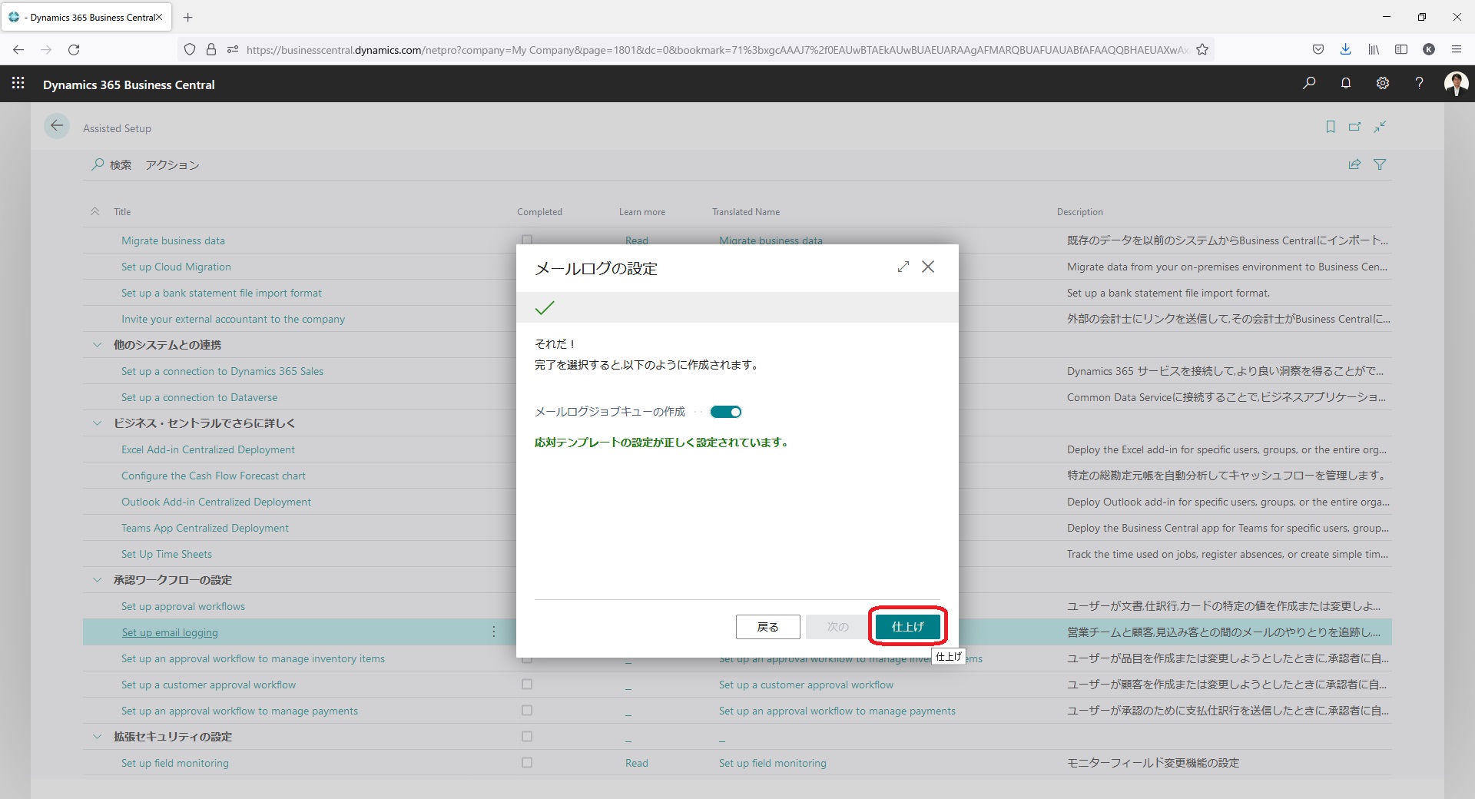Toggle the メールログジョブキューの作成 switch
The width and height of the screenshot is (1475, 799).
tap(725, 412)
